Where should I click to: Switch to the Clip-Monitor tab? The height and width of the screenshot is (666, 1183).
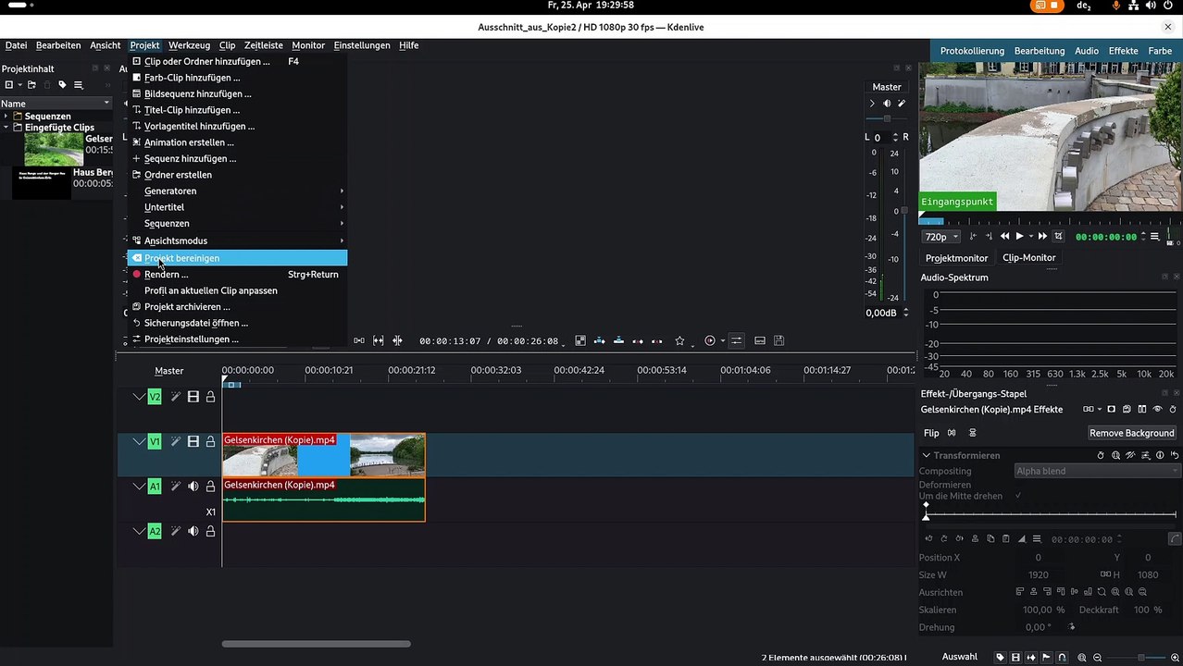[x=1028, y=258]
